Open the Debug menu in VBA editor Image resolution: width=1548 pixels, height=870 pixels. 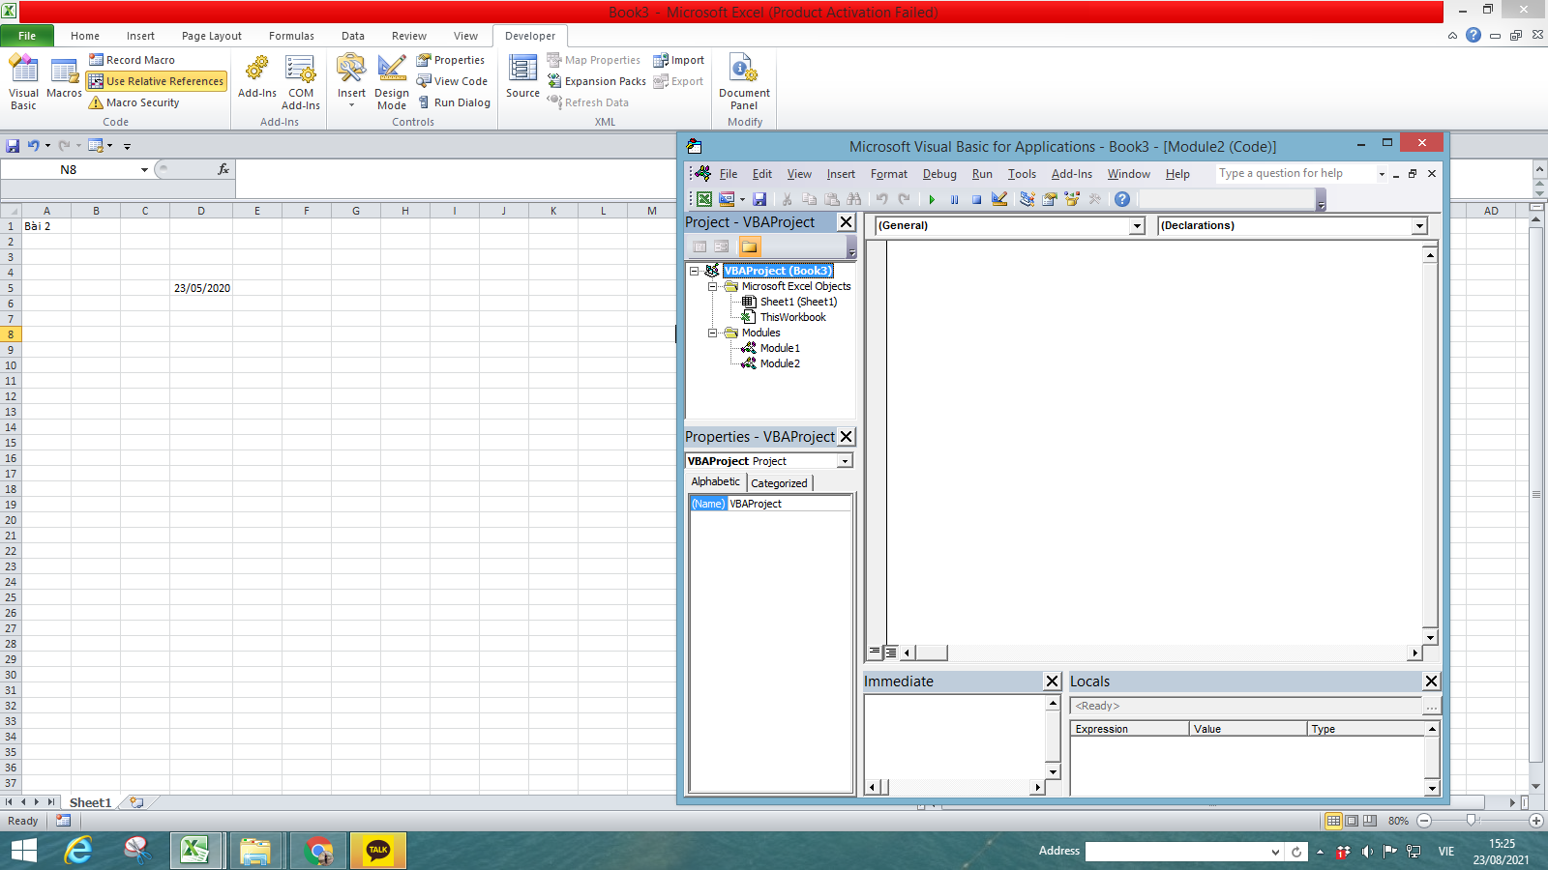point(939,174)
